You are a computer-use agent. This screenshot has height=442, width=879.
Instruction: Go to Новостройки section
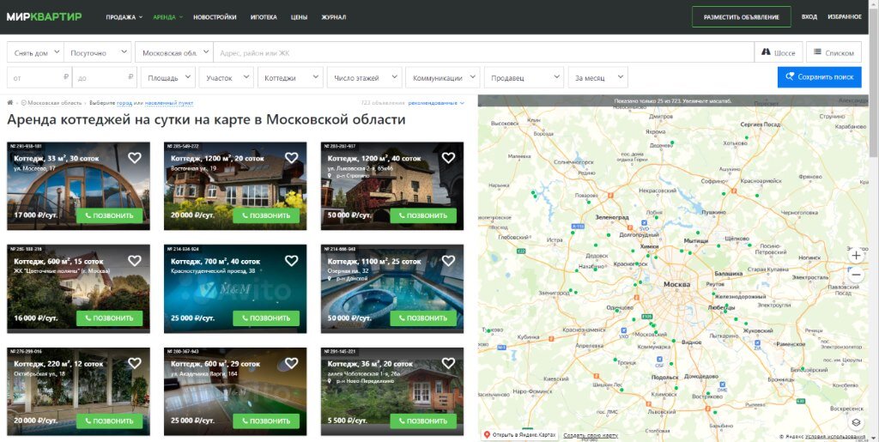click(x=215, y=17)
